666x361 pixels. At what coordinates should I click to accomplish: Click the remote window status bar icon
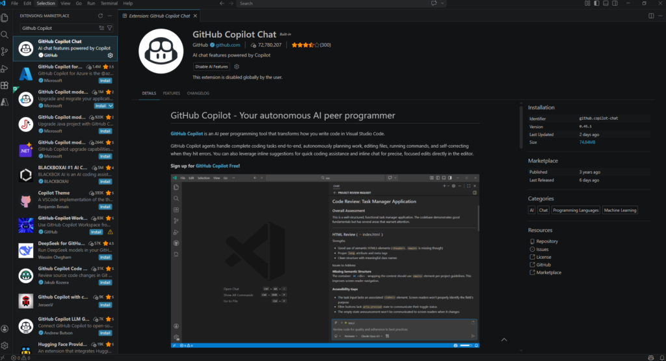3,358
